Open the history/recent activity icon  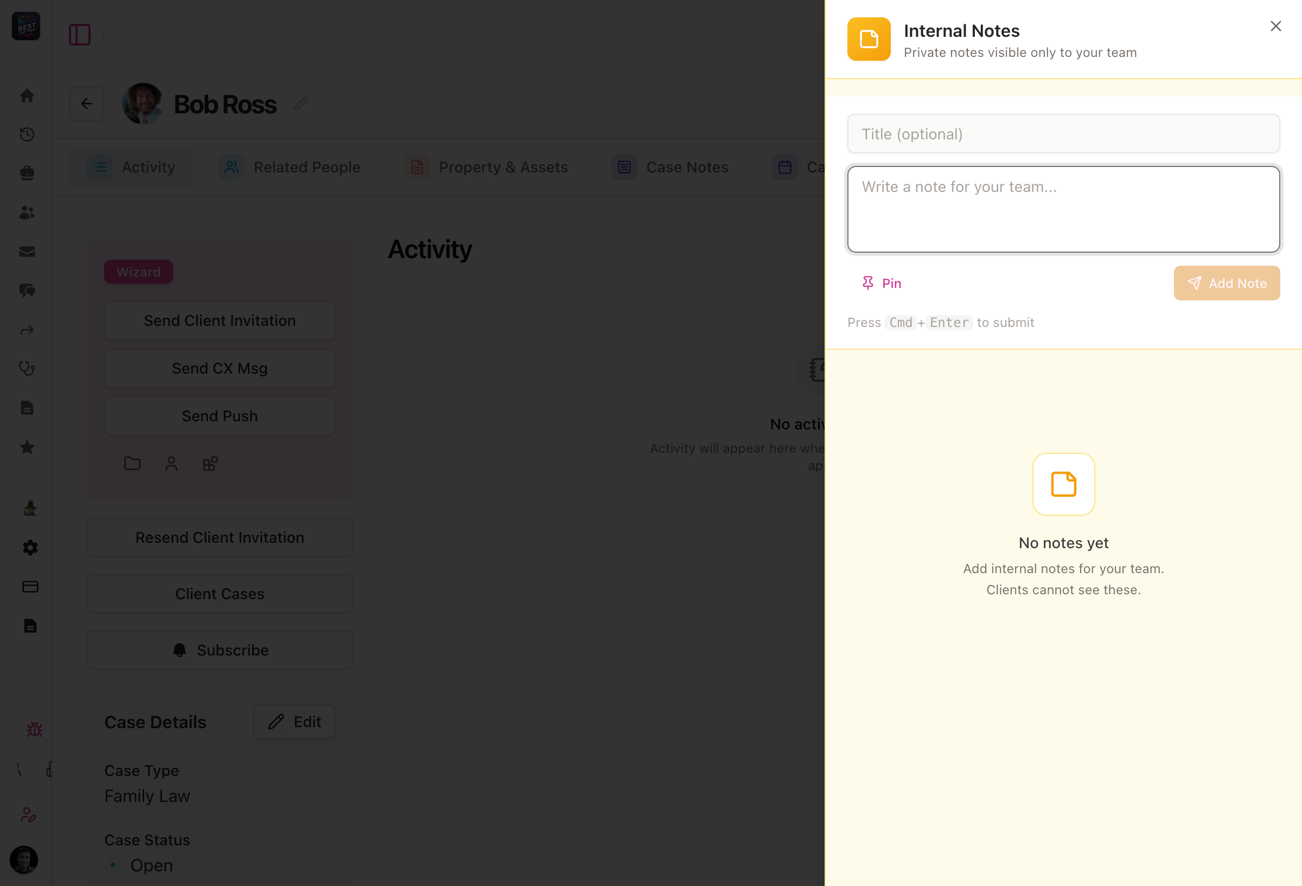coord(27,134)
